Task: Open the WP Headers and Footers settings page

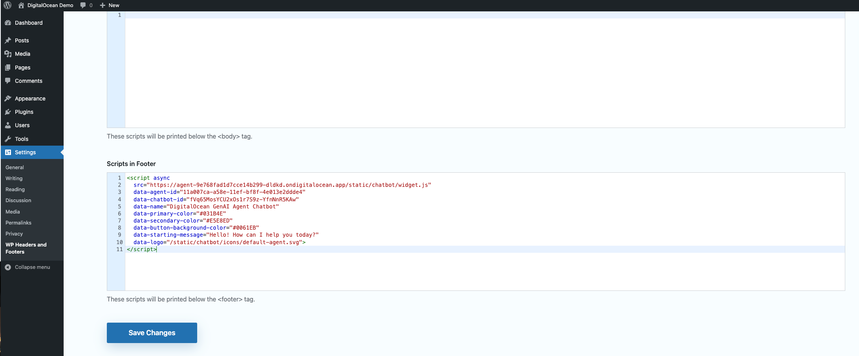Action: [x=26, y=248]
